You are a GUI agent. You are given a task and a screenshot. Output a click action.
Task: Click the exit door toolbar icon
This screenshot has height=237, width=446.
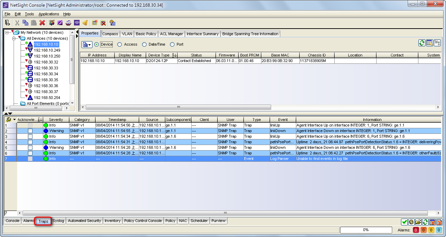[7, 23]
